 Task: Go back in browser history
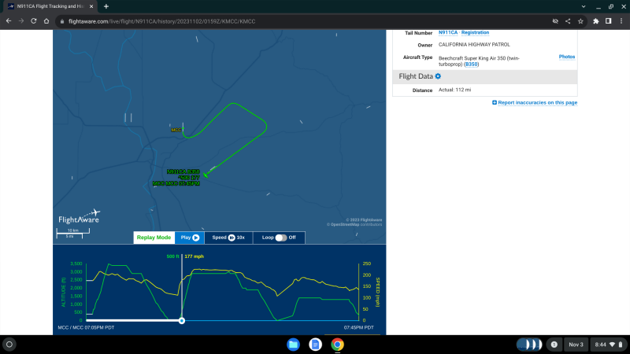coord(9,21)
